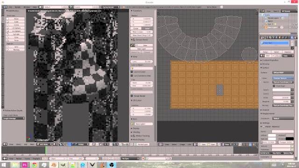Image resolution: width=299 pixels, height=168 pixels.
Task: Toggle the Render Border checkbox
Action: pyautogui.click(x=132, y=96)
